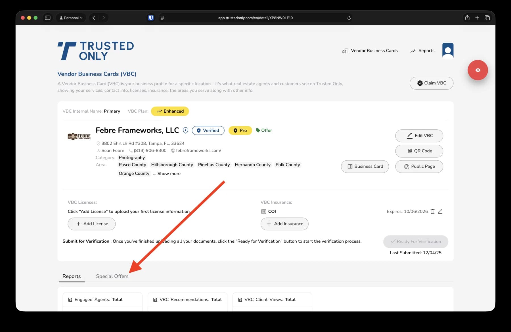Click the Claim VBC button
The image size is (511, 332).
point(432,83)
